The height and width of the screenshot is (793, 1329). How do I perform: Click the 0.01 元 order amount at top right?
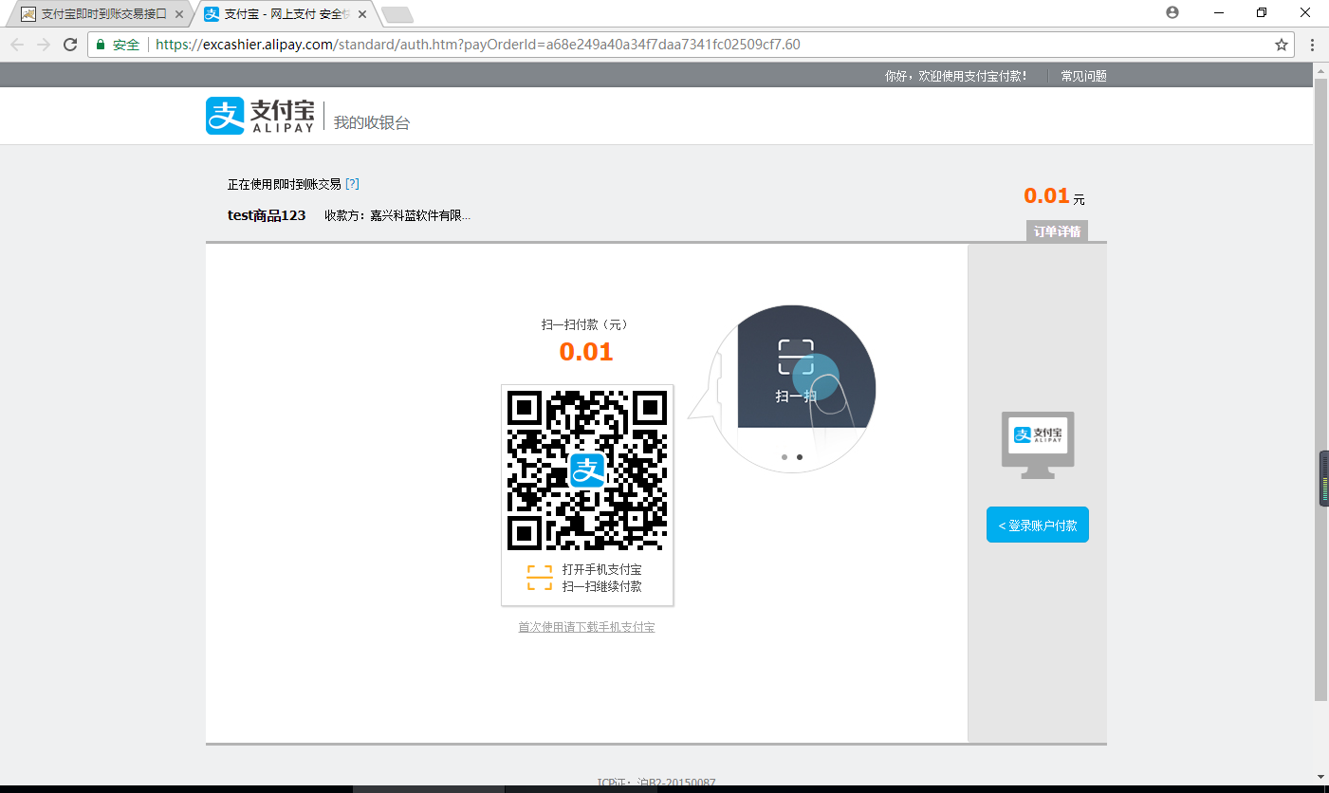[1054, 196]
